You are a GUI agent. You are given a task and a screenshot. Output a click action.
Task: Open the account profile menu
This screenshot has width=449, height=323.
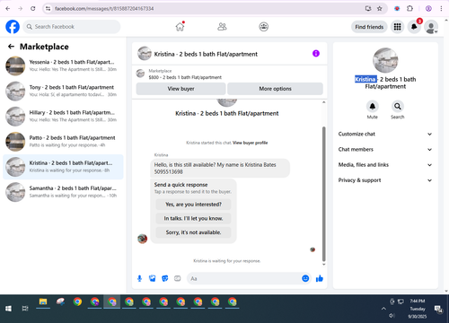[431, 27]
